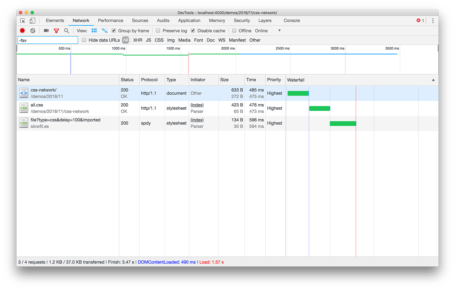
Task: Sort by the Type column header
Action: (x=177, y=80)
